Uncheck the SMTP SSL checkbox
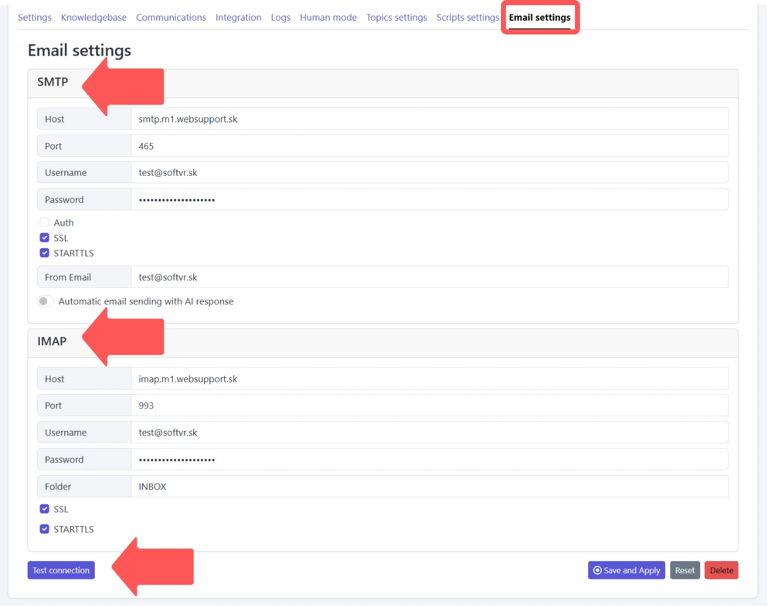Viewport: 768px width, 606px height. click(x=44, y=237)
